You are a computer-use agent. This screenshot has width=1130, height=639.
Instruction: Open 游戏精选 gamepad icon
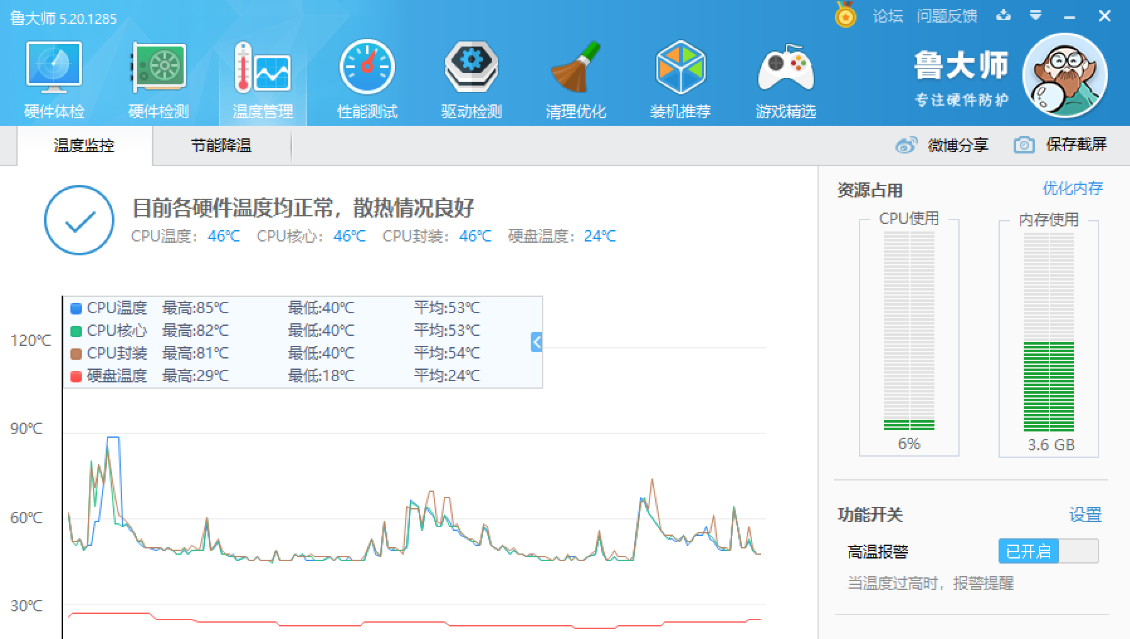[x=785, y=69]
